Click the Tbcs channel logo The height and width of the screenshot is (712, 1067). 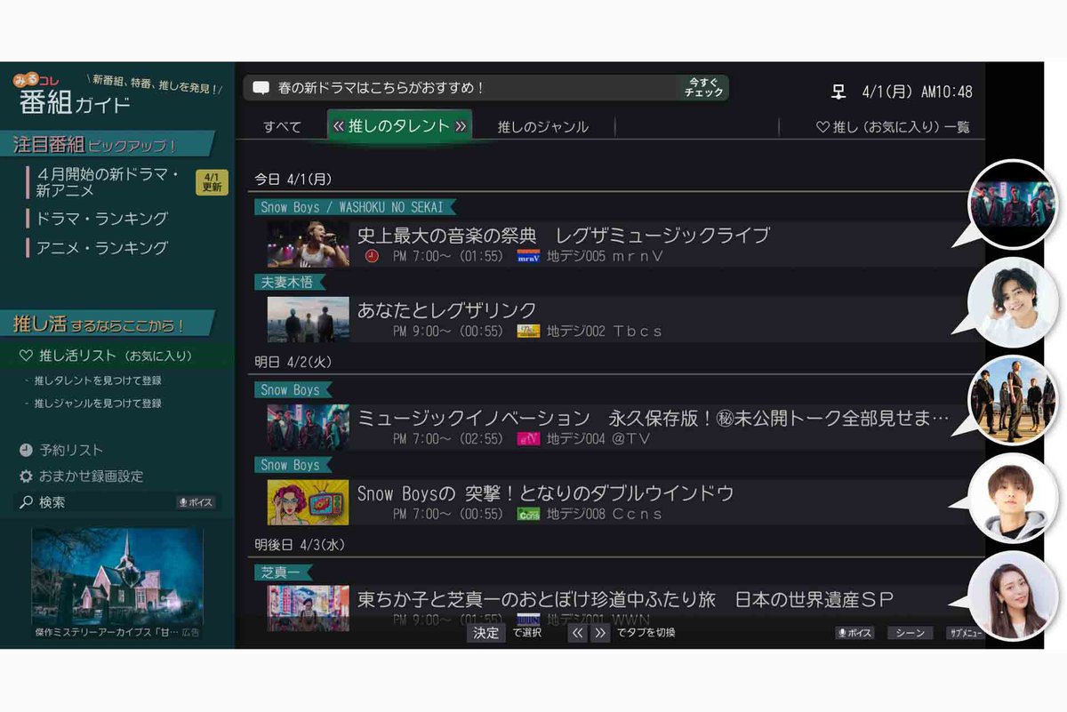click(529, 331)
